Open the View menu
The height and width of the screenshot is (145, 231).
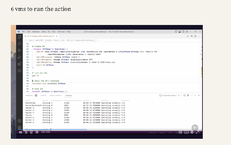click(x=44, y=32)
